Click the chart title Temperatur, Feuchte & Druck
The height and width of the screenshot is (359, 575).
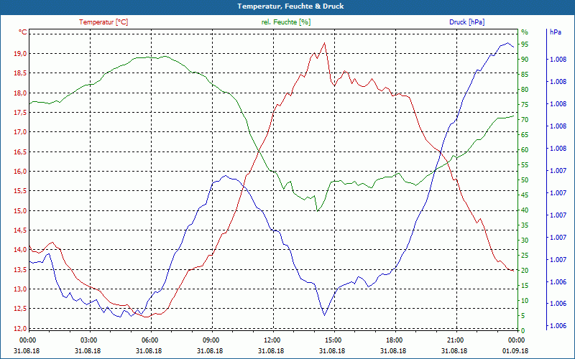click(290, 6)
